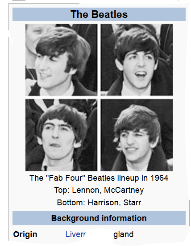This screenshot has height=246, width=191.
Task: Click the bold "Origin" row label
Action: tap(25, 234)
